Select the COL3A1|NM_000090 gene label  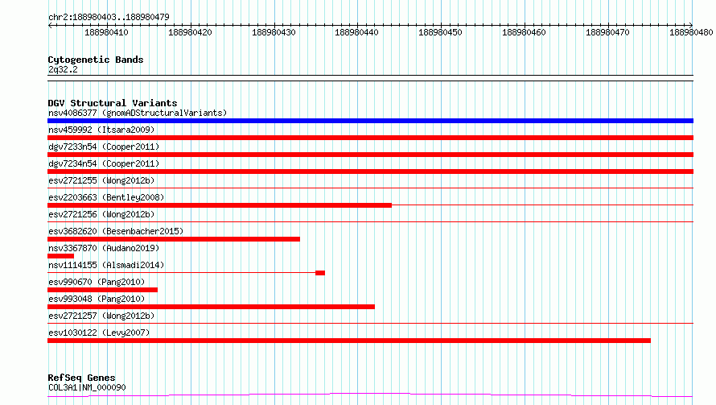[x=87, y=387]
